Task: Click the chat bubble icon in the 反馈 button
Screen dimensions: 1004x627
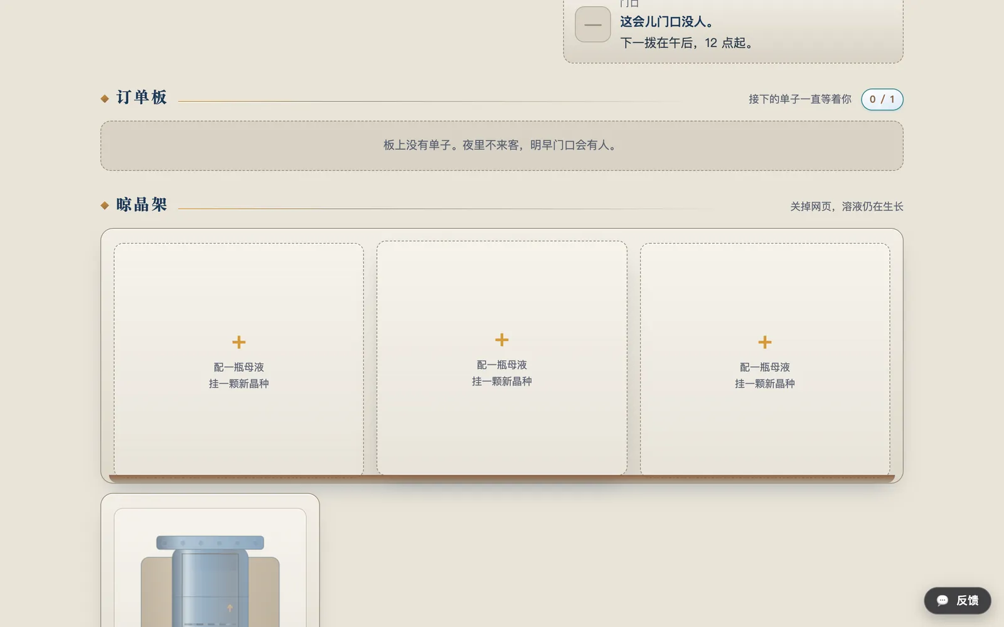Action: pos(942,601)
